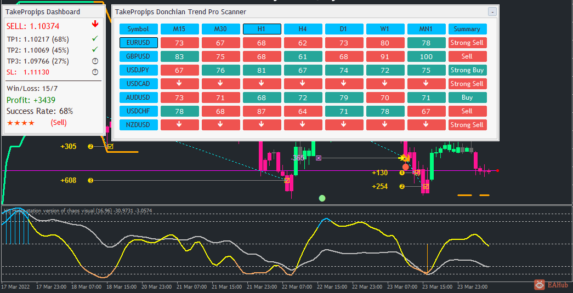
Task: Click Profit: +3439 text in Dashboard
Action: (31, 100)
